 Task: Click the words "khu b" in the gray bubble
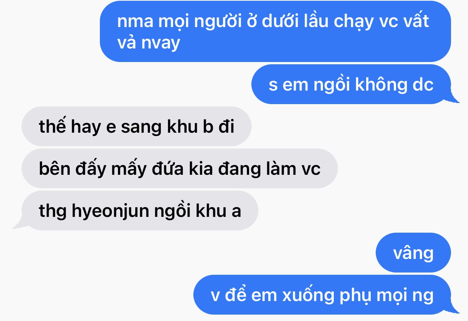(x=190, y=127)
